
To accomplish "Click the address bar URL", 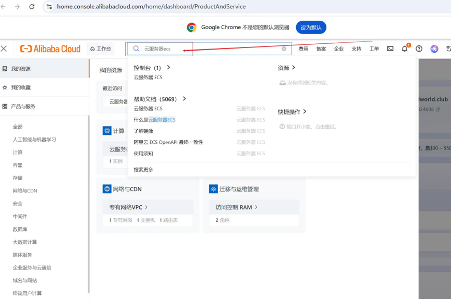I will click(151, 6).
